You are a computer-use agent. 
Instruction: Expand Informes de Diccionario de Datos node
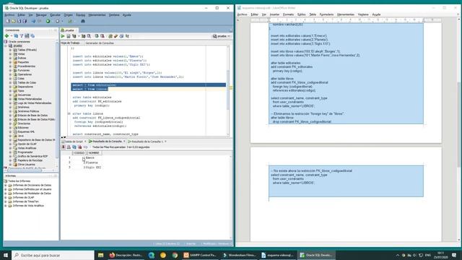tap(6, 185)
